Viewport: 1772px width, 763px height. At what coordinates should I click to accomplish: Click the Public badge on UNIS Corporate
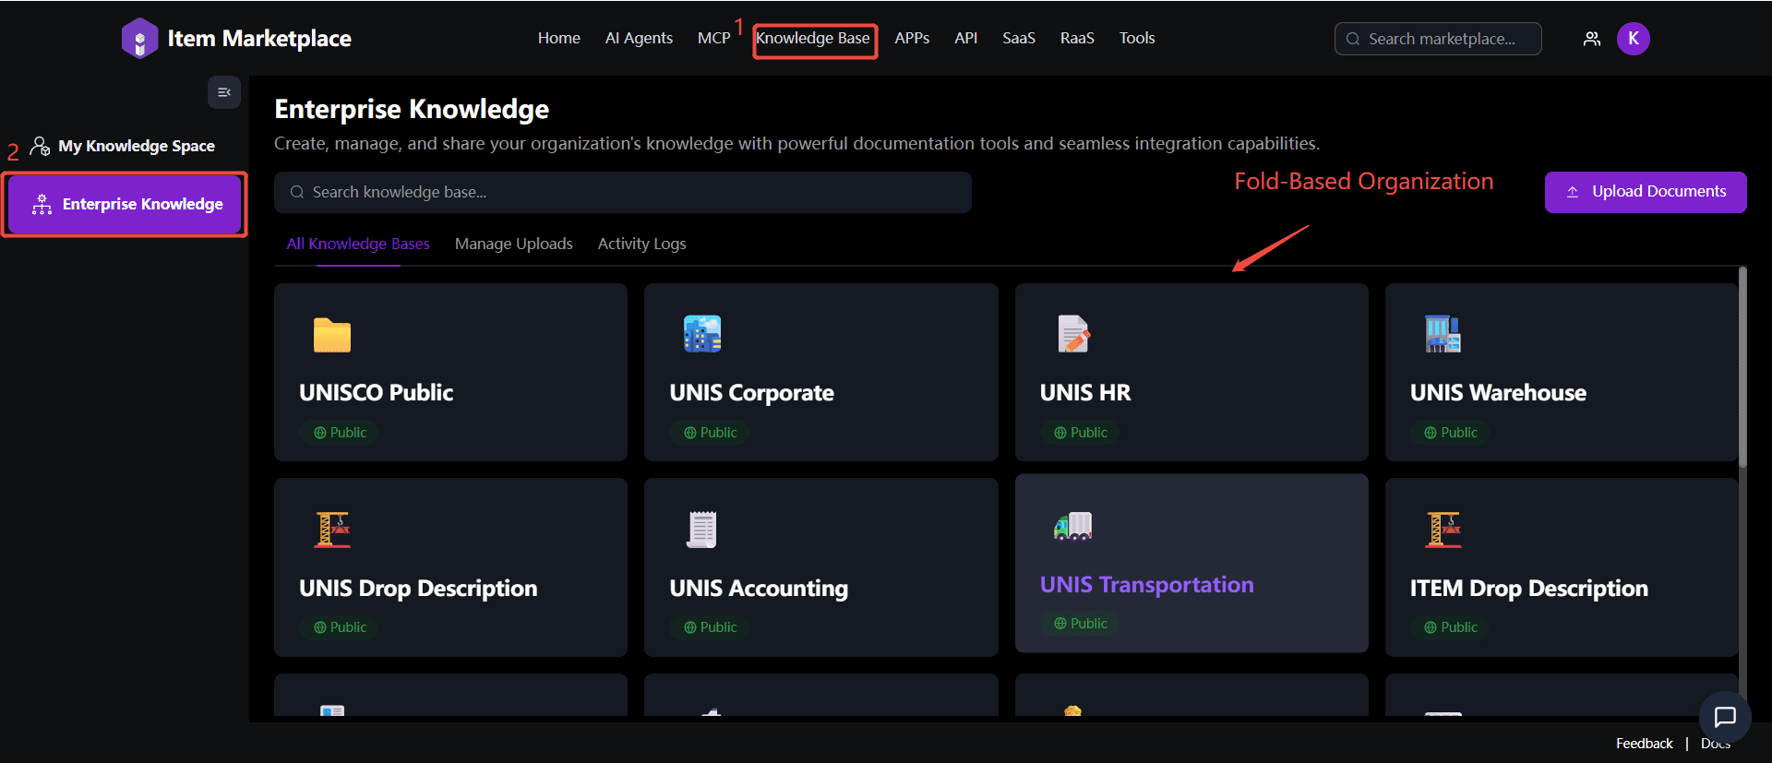tap(710, 433)
